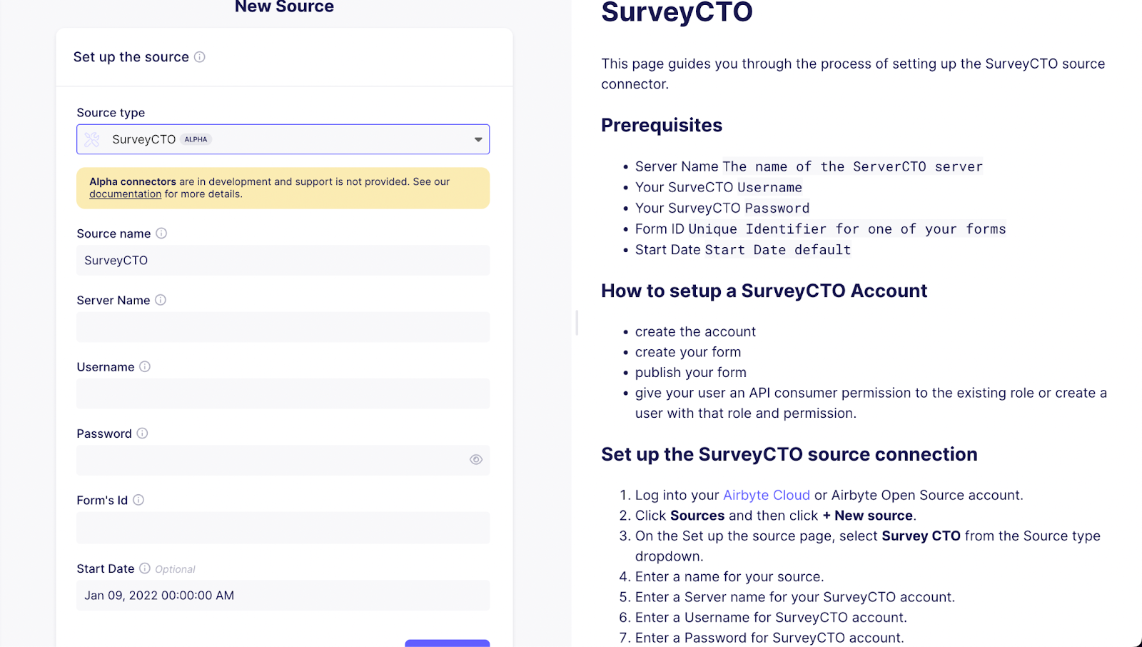The height and width of the screenshot is (647, 1142).
Task: Focus the Username text field
Action: point(283,393)
